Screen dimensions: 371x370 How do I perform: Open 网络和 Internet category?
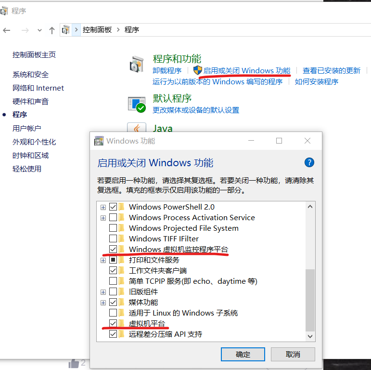(38, 88)
